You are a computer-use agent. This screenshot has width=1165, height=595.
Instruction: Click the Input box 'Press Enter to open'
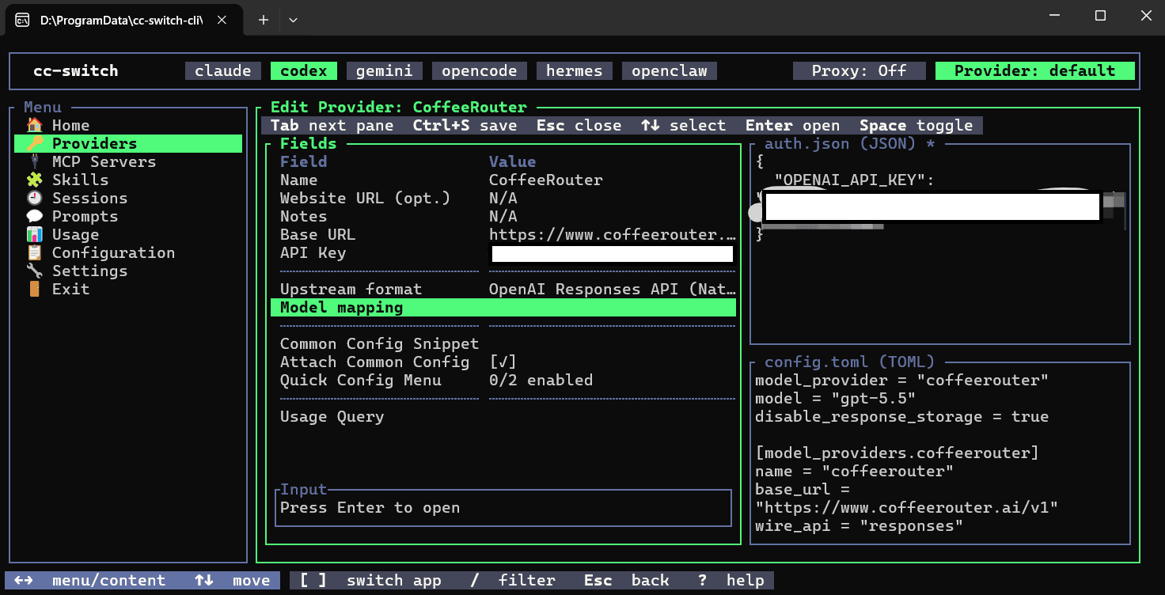pos(504,507)
